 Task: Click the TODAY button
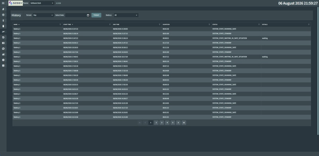tap(96, 15)
